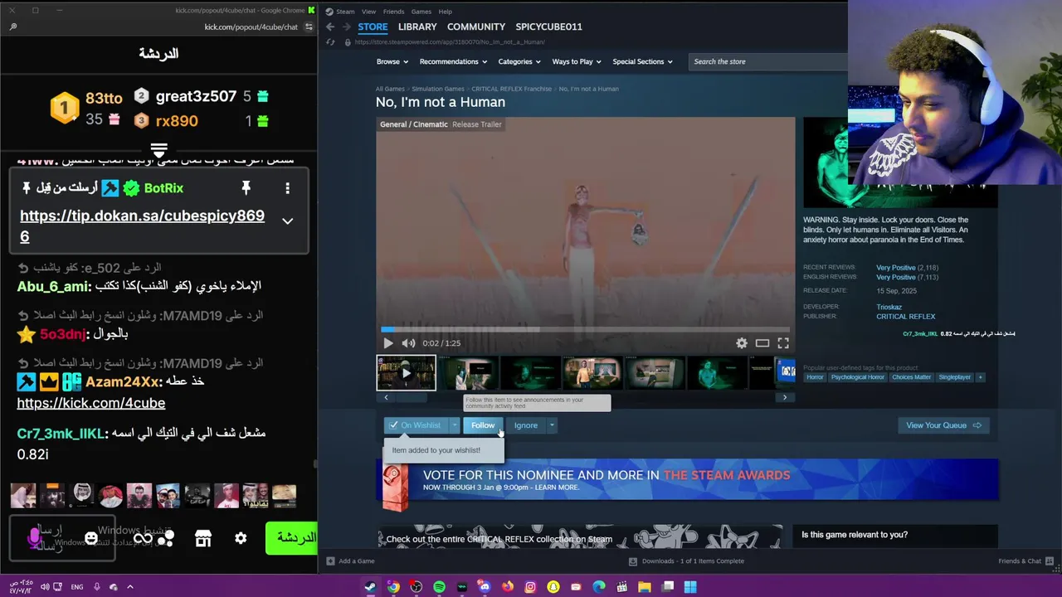Open Instagram from the taskbar
The image size is (1062, 597).
click(x=530, y=587)
